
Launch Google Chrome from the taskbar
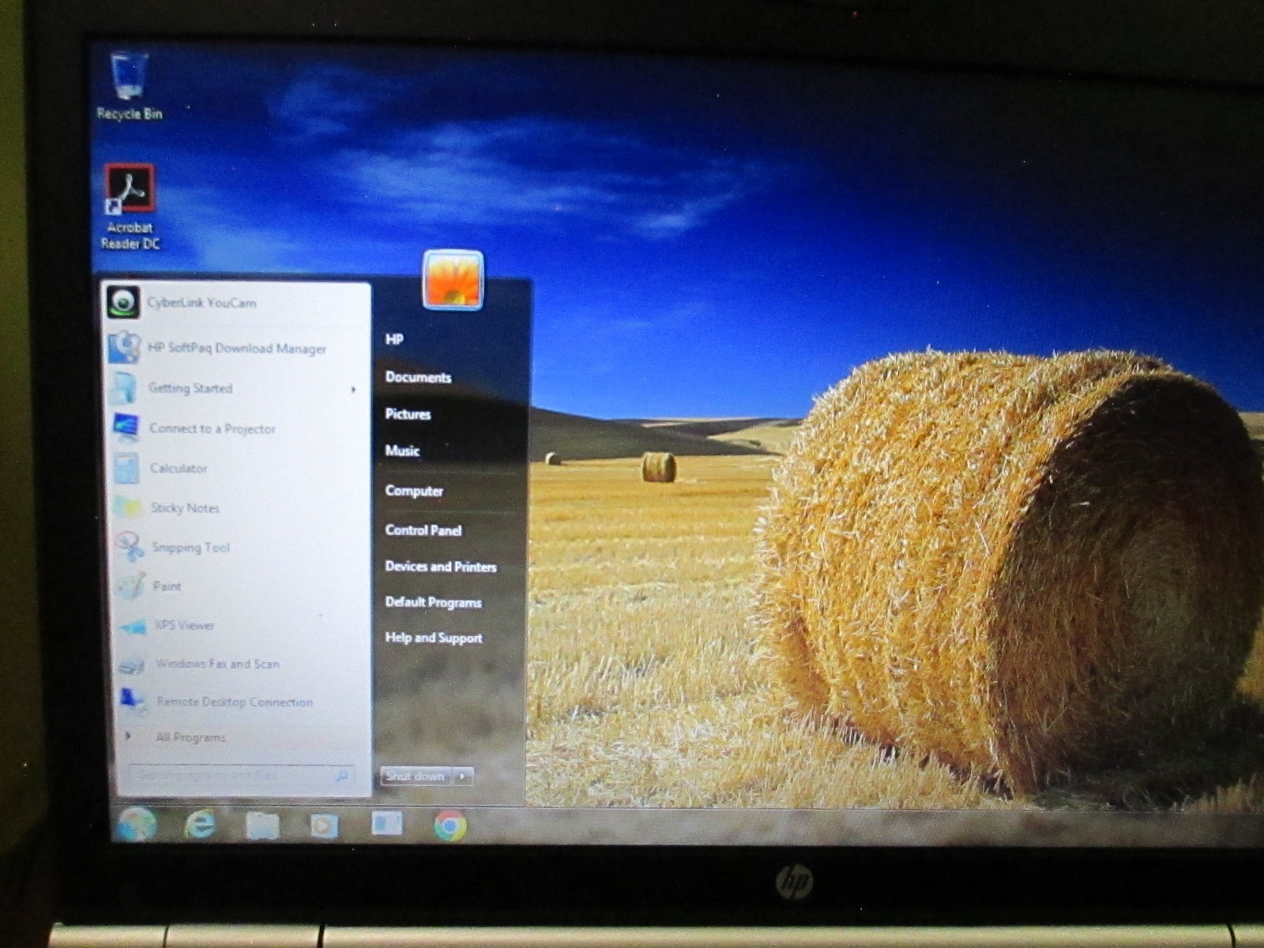(450, 826)
